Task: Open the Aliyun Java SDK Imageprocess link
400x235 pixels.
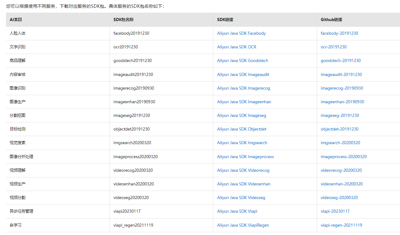Action: (x=245, y=157)
